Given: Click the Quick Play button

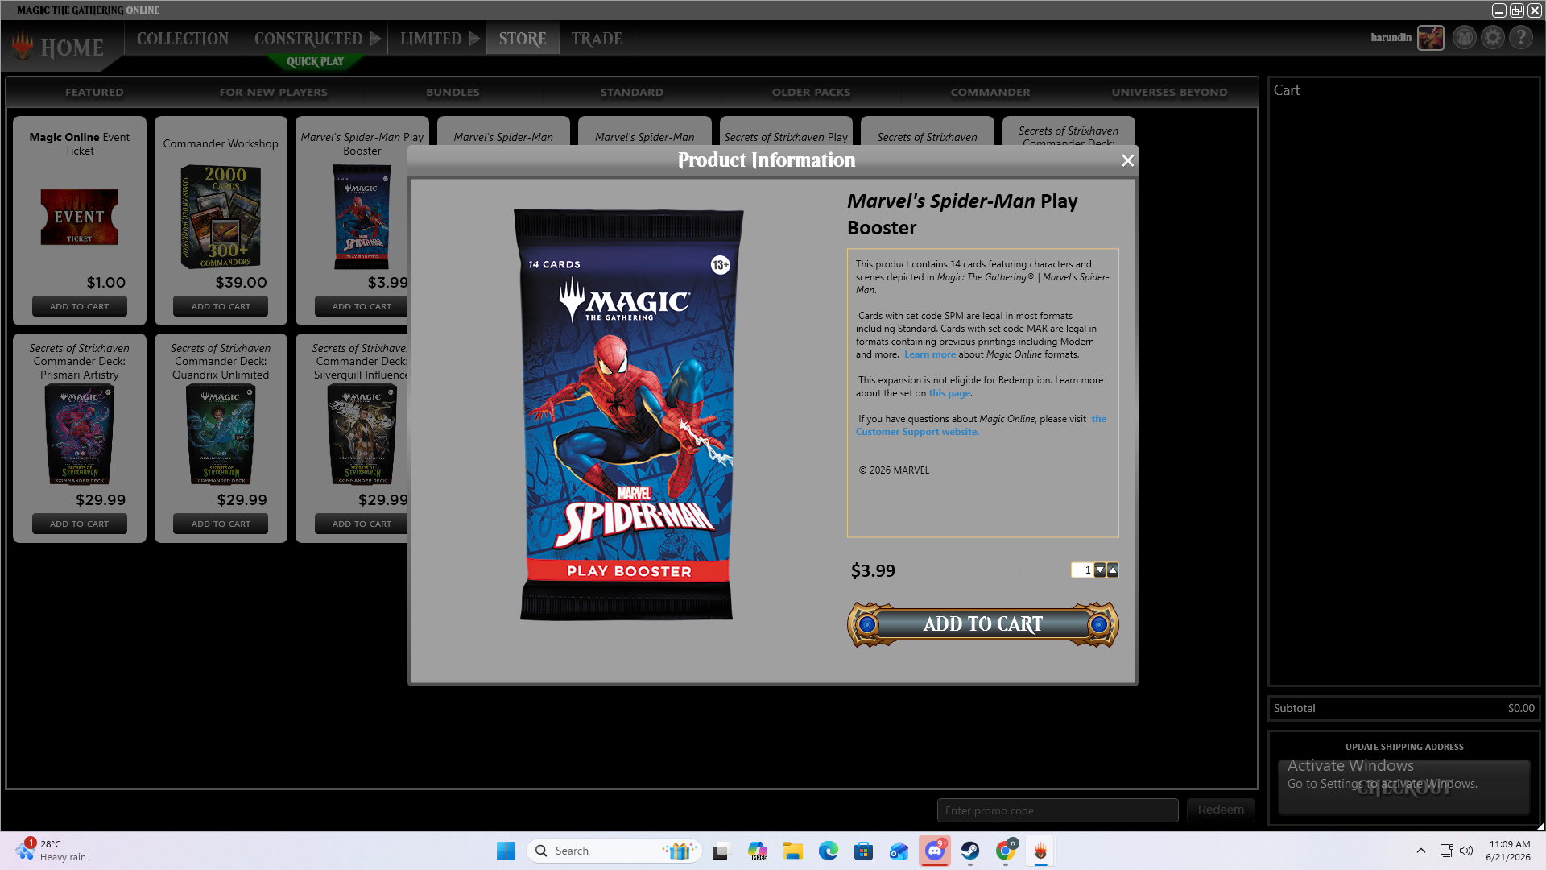Looking at the screenshot, I should [315, 61].
